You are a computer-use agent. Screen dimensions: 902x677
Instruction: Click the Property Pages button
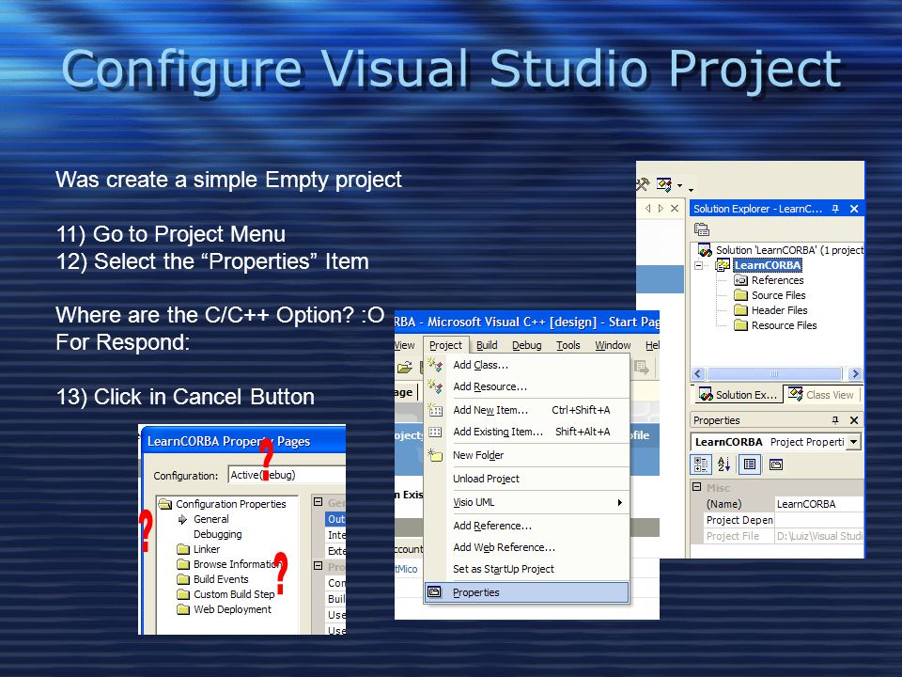tap(776, 464)
